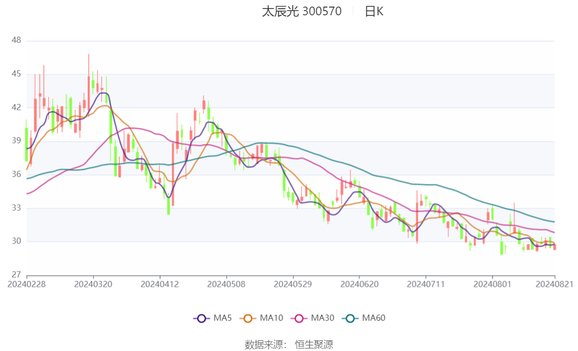Click the 日K label in the title
The height and width of the screenshot is (351, 578).
click(374, 11)
